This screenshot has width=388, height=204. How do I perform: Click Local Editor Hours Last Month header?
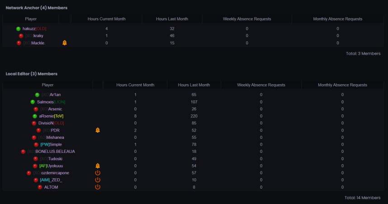[194, 85]
